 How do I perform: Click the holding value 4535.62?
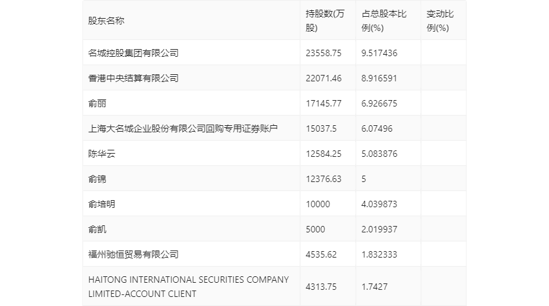point(321,254)
